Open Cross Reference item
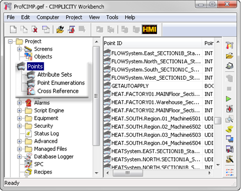Image resolution: width=241 pixels, height=191 pixels. pyautogui.click(x=58, y=91)
